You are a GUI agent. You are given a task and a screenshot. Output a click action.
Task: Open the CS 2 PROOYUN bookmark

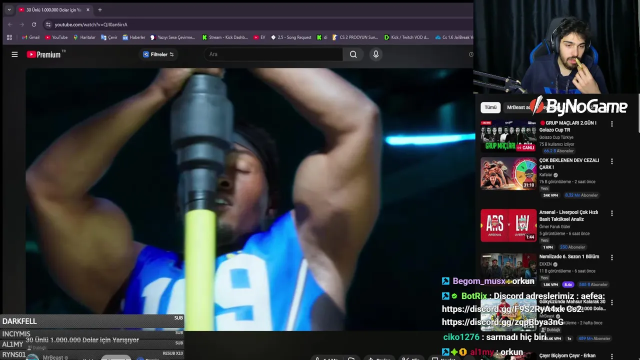pos(355,37)
